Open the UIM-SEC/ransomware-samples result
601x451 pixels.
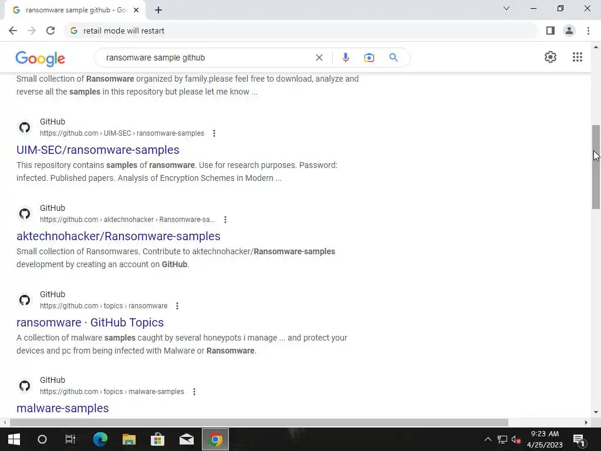coord(98,150)
